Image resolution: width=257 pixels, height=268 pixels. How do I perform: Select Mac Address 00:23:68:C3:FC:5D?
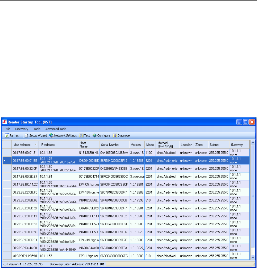tap(25, 232)
